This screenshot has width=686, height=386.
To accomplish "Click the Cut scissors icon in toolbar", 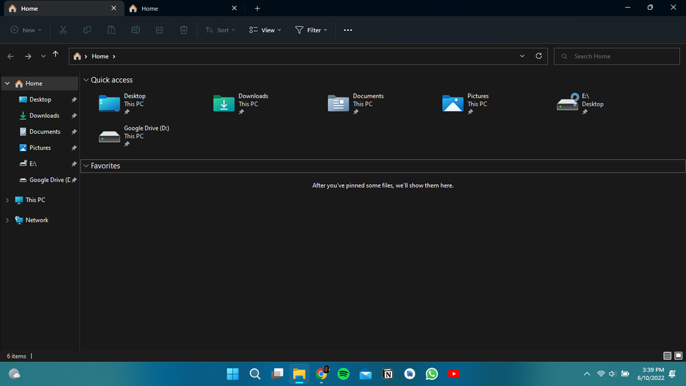I will (63, 30).
